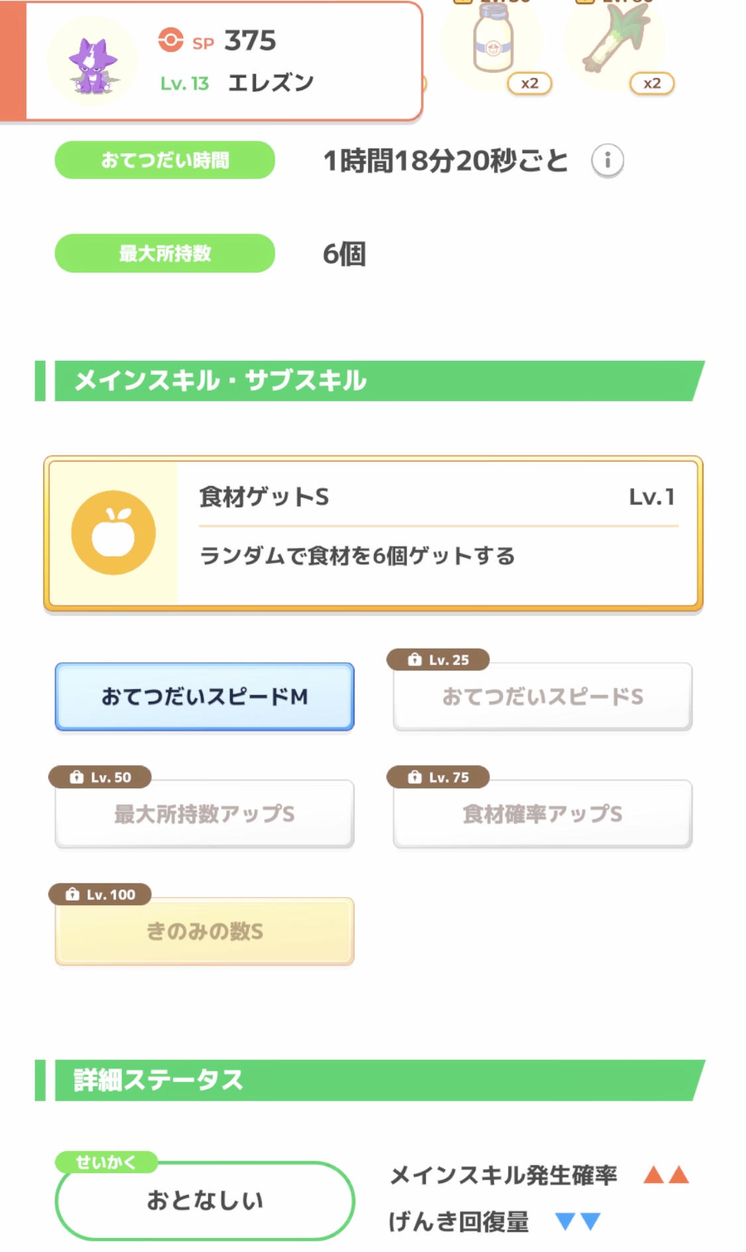Tap the lock icon on Lv. 25 badge
746x1252 pixels.
pyautogui.click(x=415, y=660)
